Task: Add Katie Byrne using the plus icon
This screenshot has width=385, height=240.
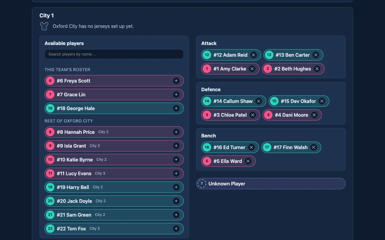Action: (176, 160)
